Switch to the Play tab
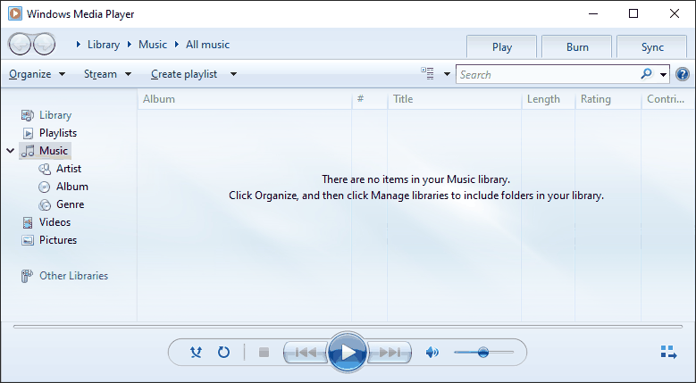 click(502, 47)
